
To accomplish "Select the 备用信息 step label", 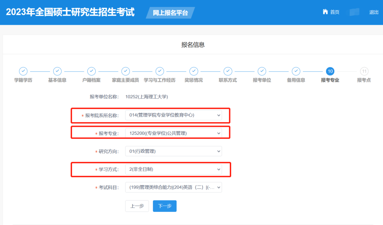I will [296, 80].
